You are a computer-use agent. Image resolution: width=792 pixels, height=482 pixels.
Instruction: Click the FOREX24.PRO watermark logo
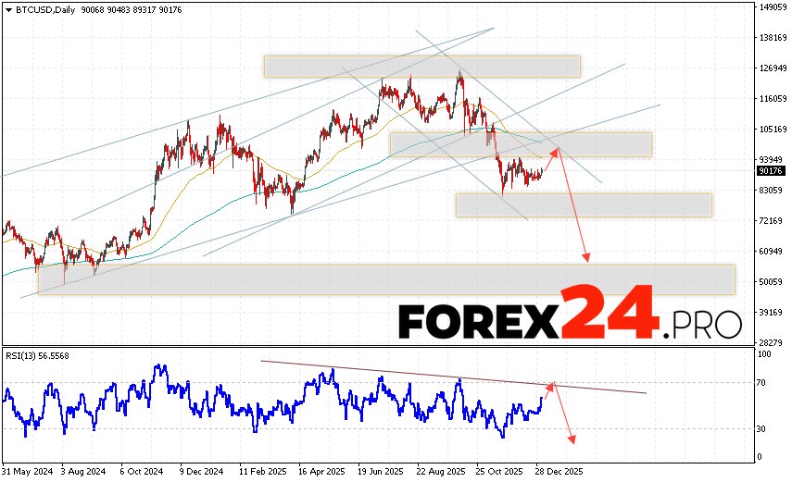pyautogui.click(x=570, y=317)
